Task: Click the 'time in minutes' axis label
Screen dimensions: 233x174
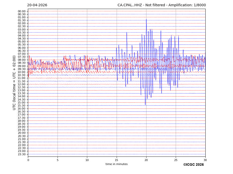Action: coord(116,164)
